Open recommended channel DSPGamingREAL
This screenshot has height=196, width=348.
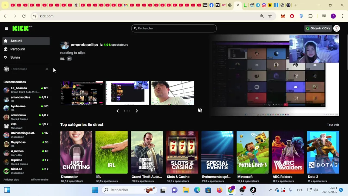tap(26, 135)
